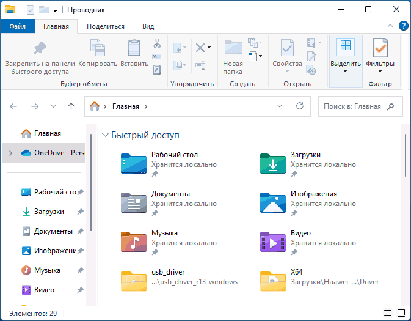Click the scissors Cut icon
The width and height of the screenshot is (411, 321).
[x=157, y=43]
